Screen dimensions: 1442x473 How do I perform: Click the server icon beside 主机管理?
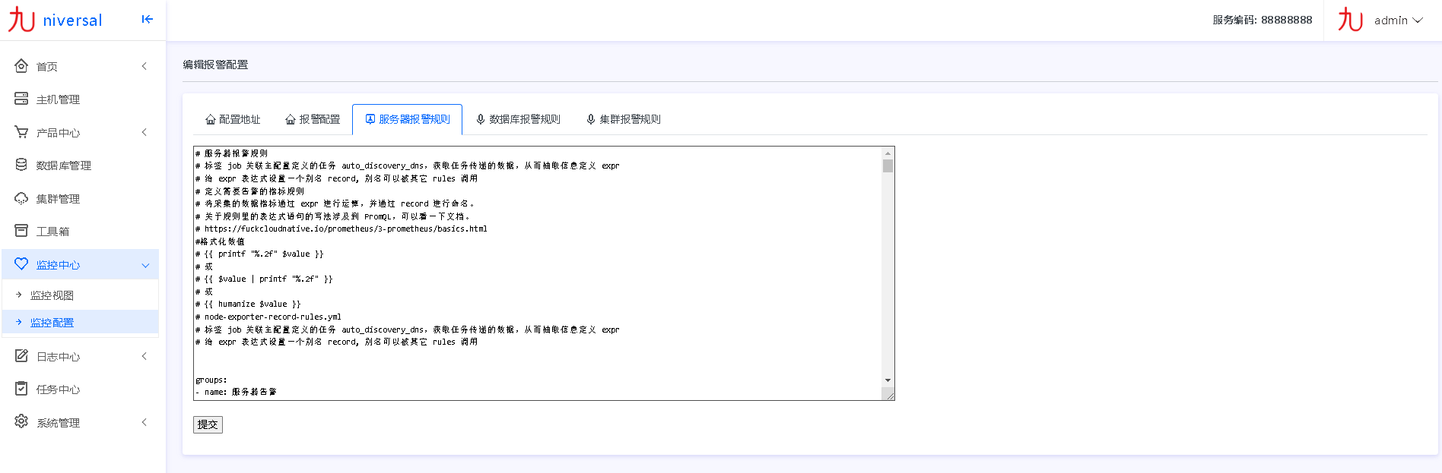pyautogui.click(x=21, y=99)
